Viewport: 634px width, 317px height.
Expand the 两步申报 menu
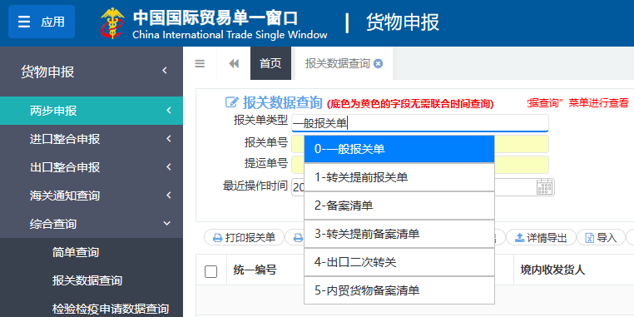coord(92,111)
